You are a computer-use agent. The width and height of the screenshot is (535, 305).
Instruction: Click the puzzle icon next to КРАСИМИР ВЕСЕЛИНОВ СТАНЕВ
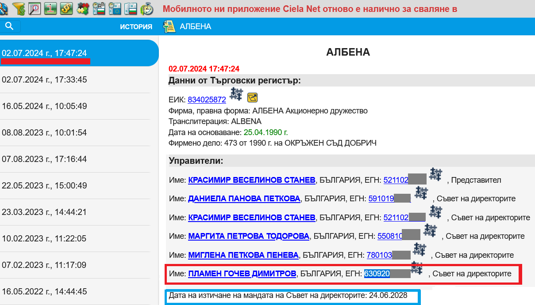click(x=435, y=175)
